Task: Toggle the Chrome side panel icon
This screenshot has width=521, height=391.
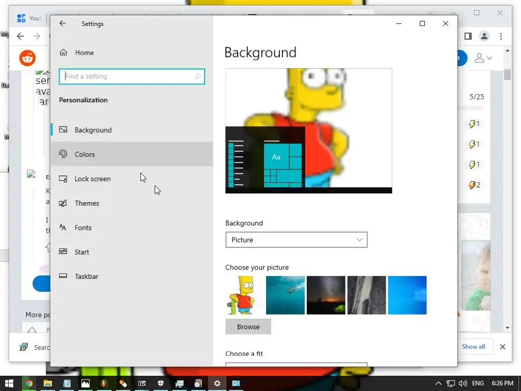Action: (468, 36)
